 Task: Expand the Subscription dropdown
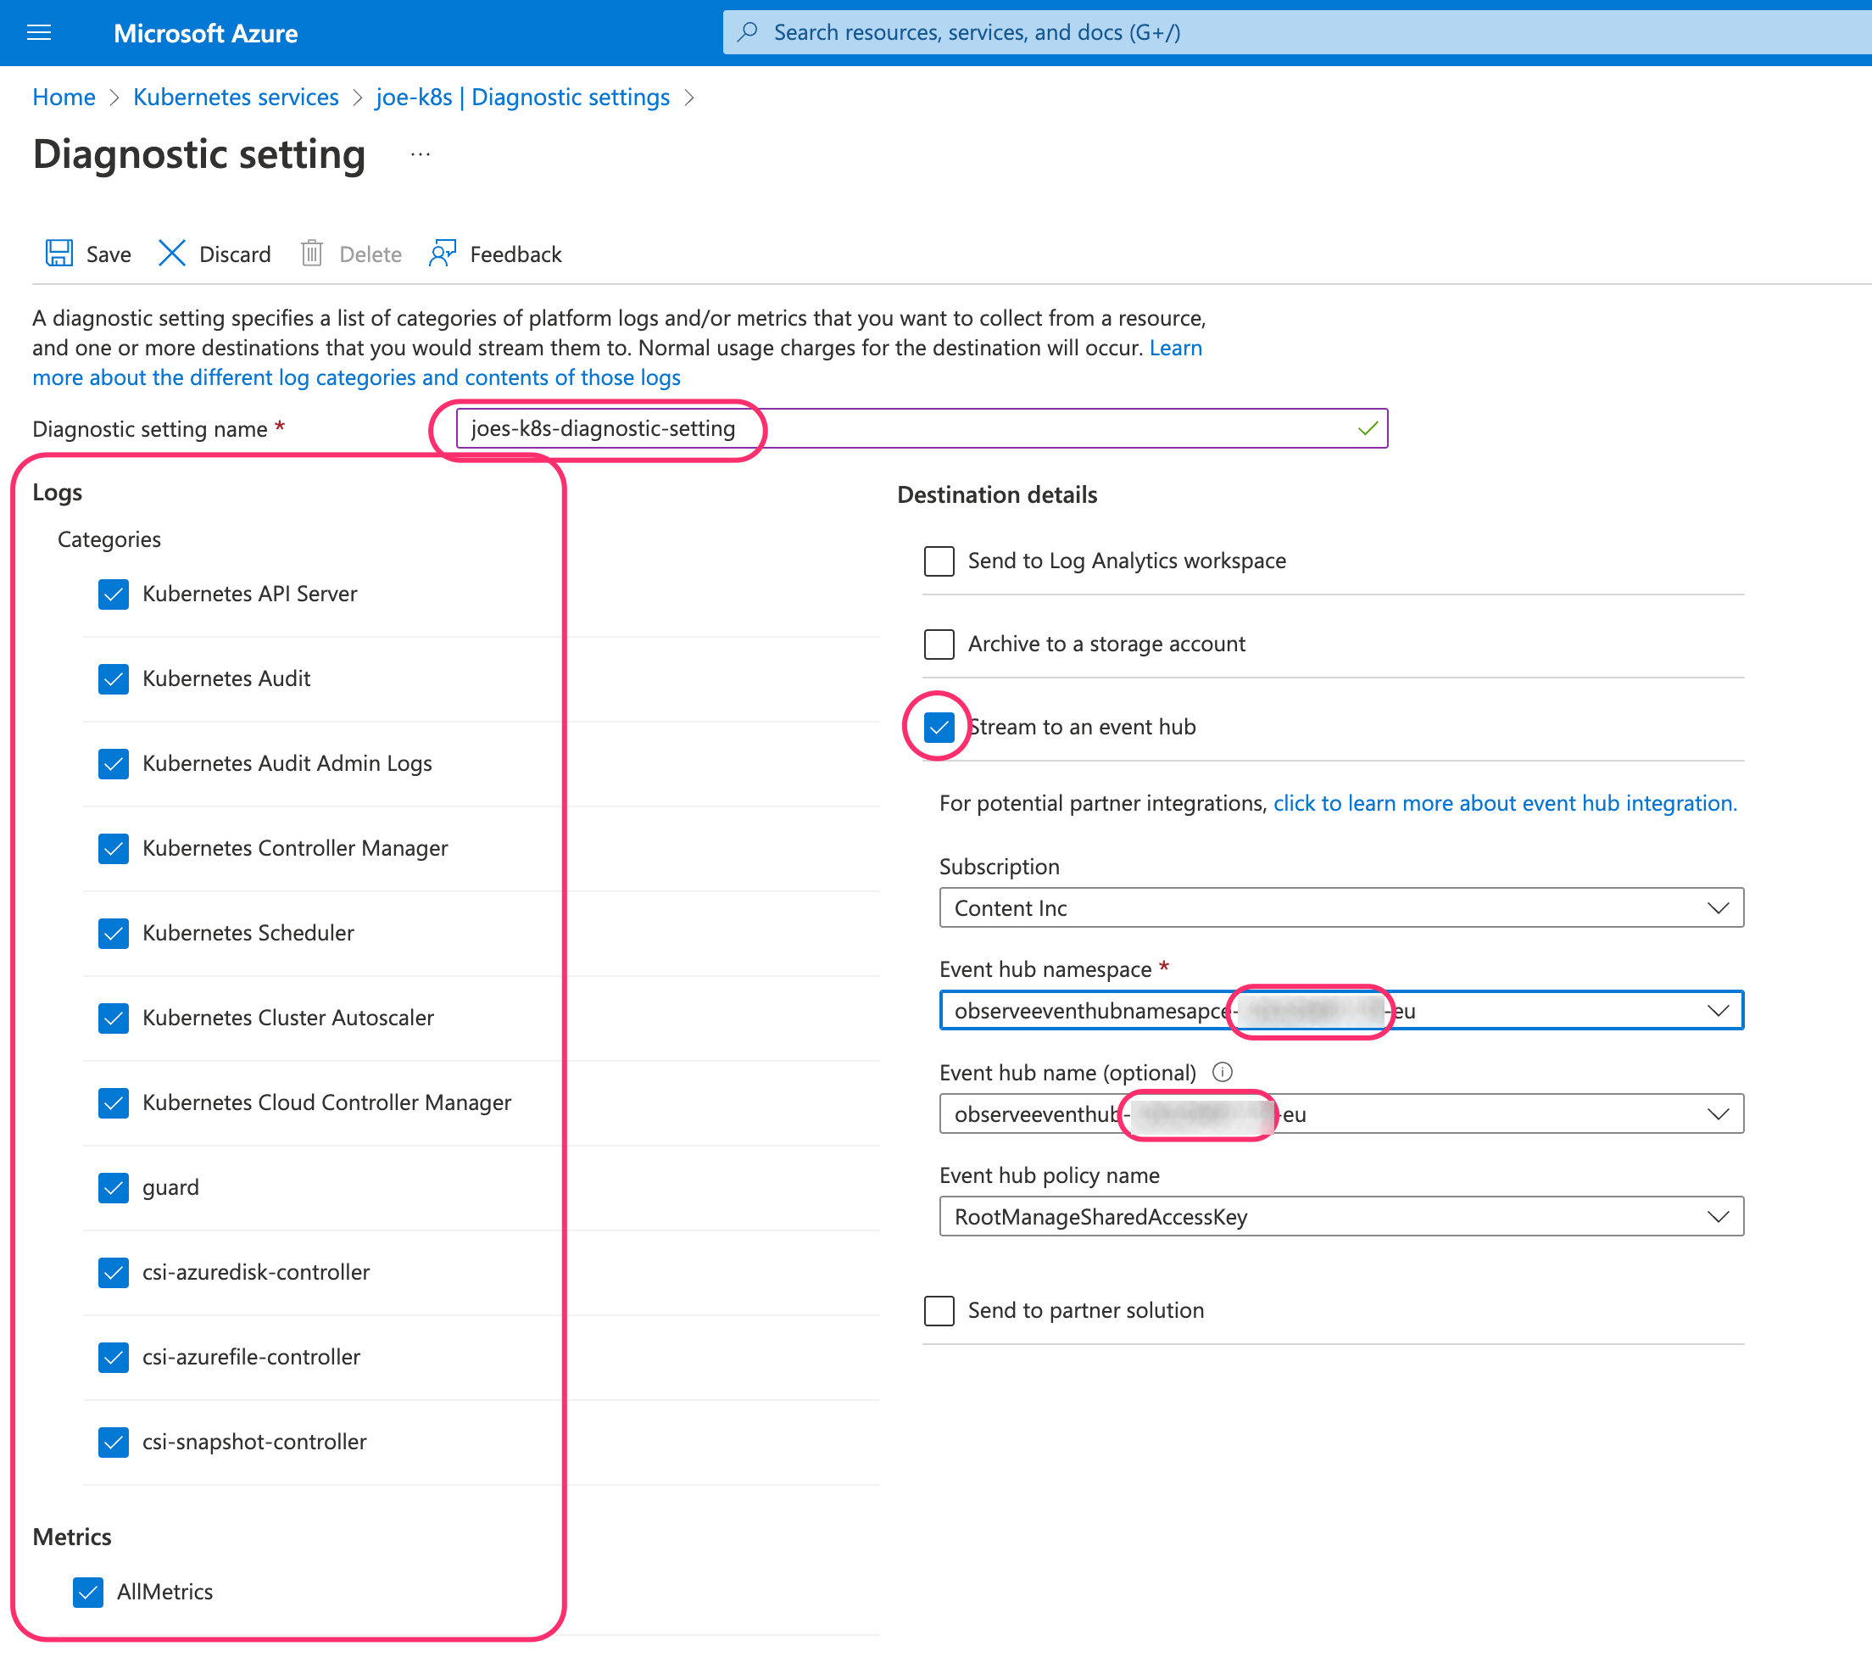click(x=1340, y=908)
